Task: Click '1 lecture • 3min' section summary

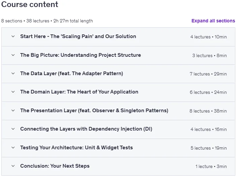Action: 211,166
